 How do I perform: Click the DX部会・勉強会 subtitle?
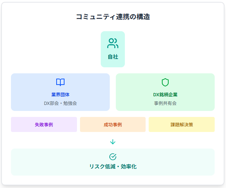(x=60, y=103)
